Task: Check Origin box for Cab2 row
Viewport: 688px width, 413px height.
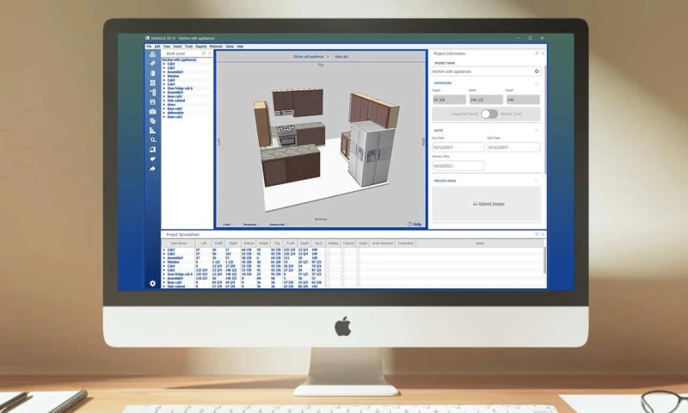Action: [x=358, y=250]
